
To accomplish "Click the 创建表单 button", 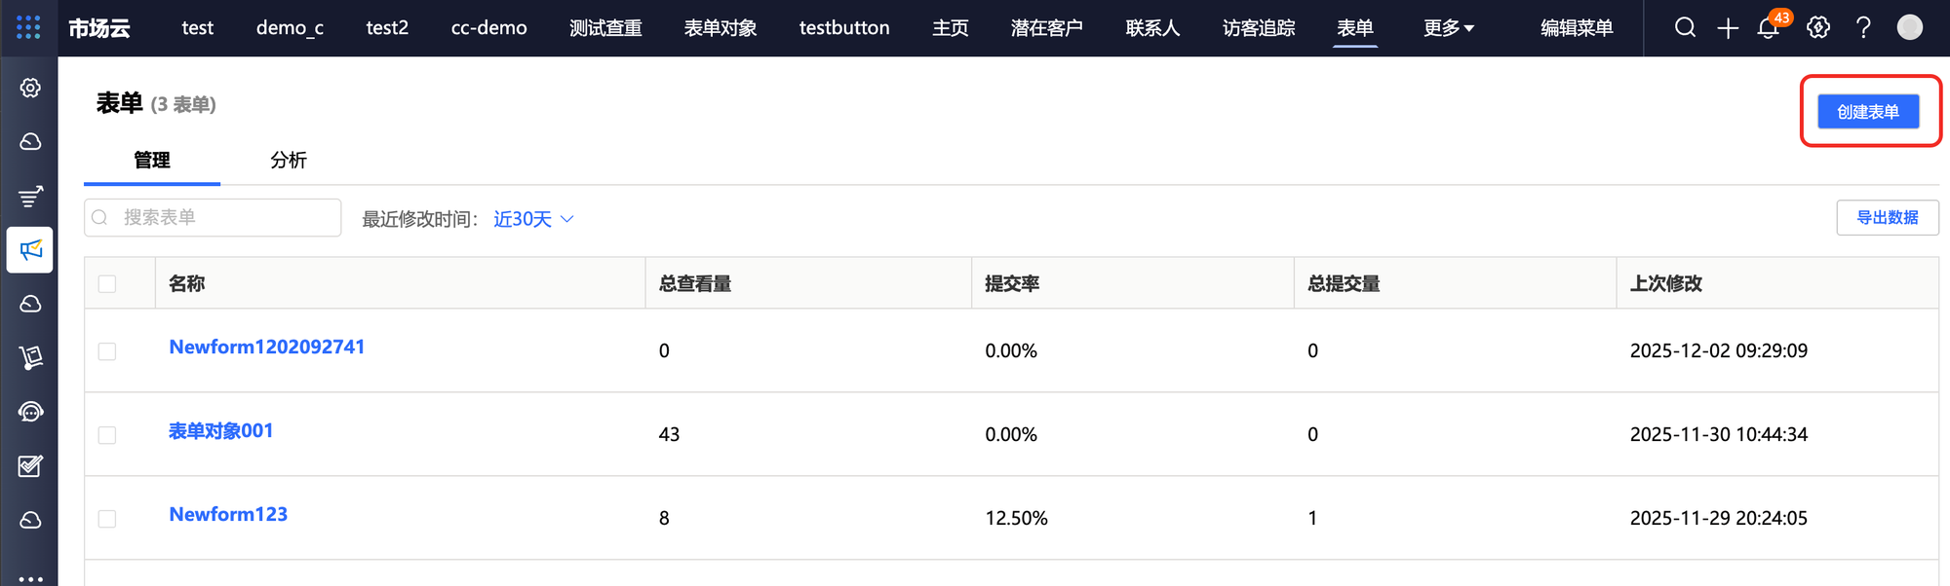I will pos(1867,112).
